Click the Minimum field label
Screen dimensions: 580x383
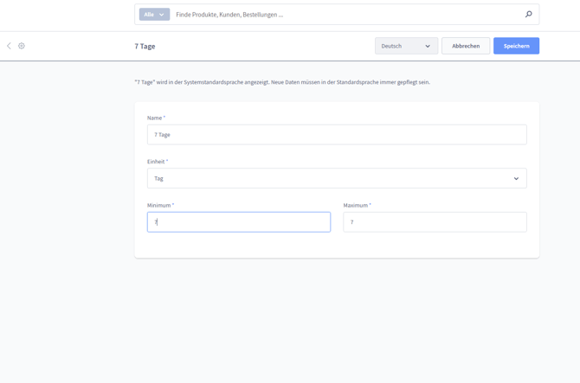click(159, 206)
